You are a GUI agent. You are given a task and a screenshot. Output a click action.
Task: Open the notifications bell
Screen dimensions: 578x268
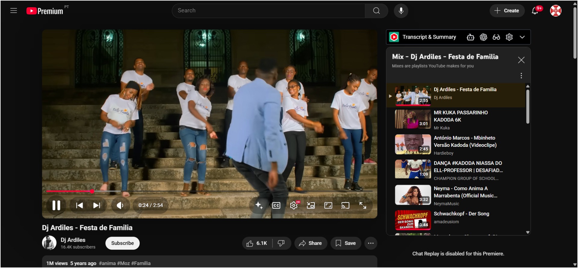[535, 11]
